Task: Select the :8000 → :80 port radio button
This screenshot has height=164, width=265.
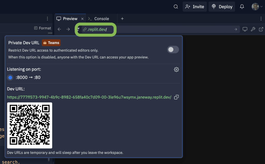Action: pyautogui.click(x=10, y=77)
